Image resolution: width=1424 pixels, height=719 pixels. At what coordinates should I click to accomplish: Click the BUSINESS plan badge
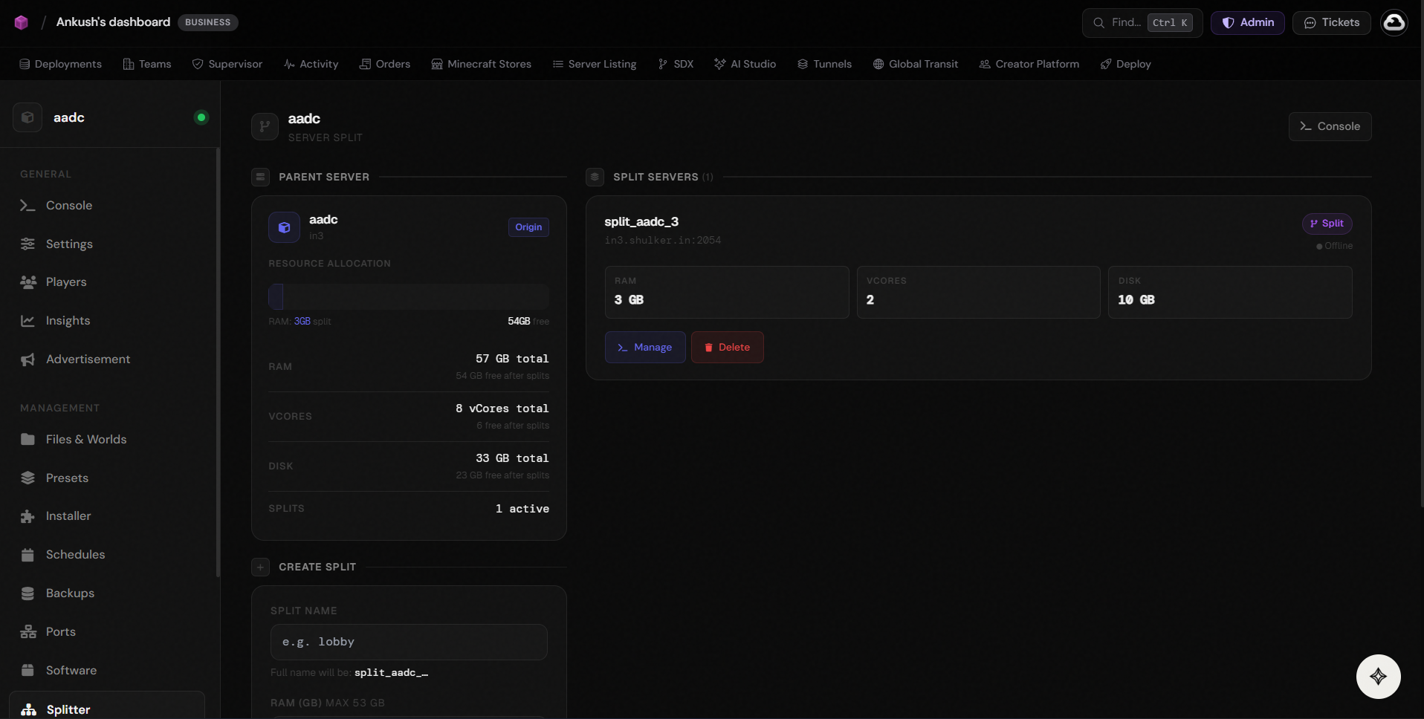pyautogui.click(x=208, y=22)
